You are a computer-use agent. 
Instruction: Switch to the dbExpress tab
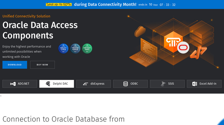coord(93,84)
